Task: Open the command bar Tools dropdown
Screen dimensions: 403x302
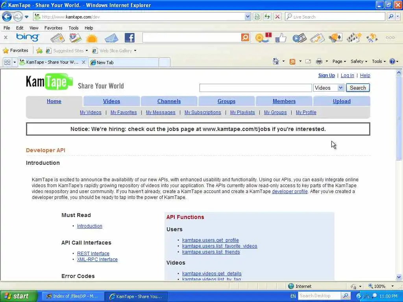Action: coord(379,61)
